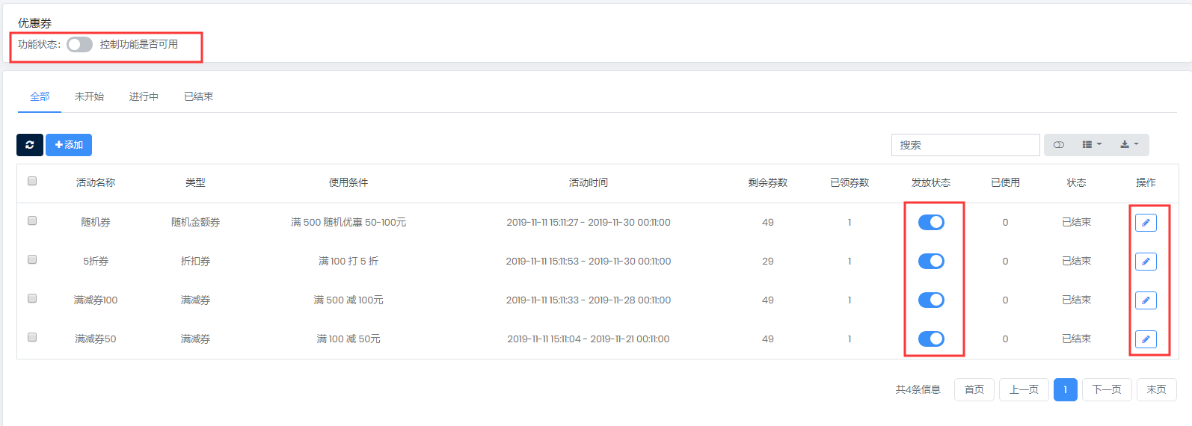The width and height of the screenshot is (1192, 426).
Task: Switch to the 已结束 tab
Action: [x=199, y=97]
